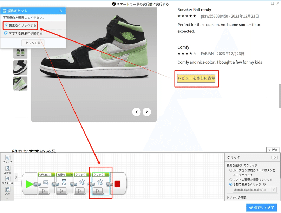Viewport: 281px width, 213px height.
Task: Select 'ループコンボ内のページボタンをループクリック' radio
Action: (231, 170)
